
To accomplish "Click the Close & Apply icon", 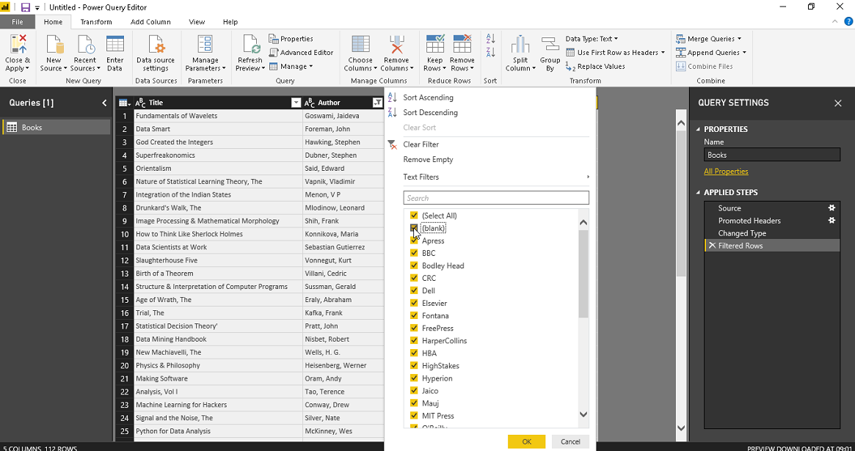I will click(x=18, y=44).
